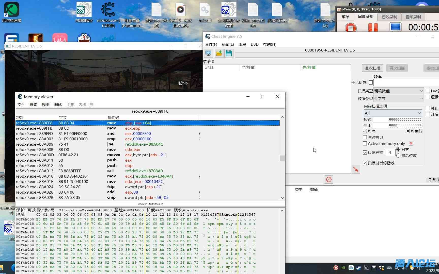Open the 调试 menu in Memory Viewer
Viewport: 439px width, 274px height.
coord(58,105)
